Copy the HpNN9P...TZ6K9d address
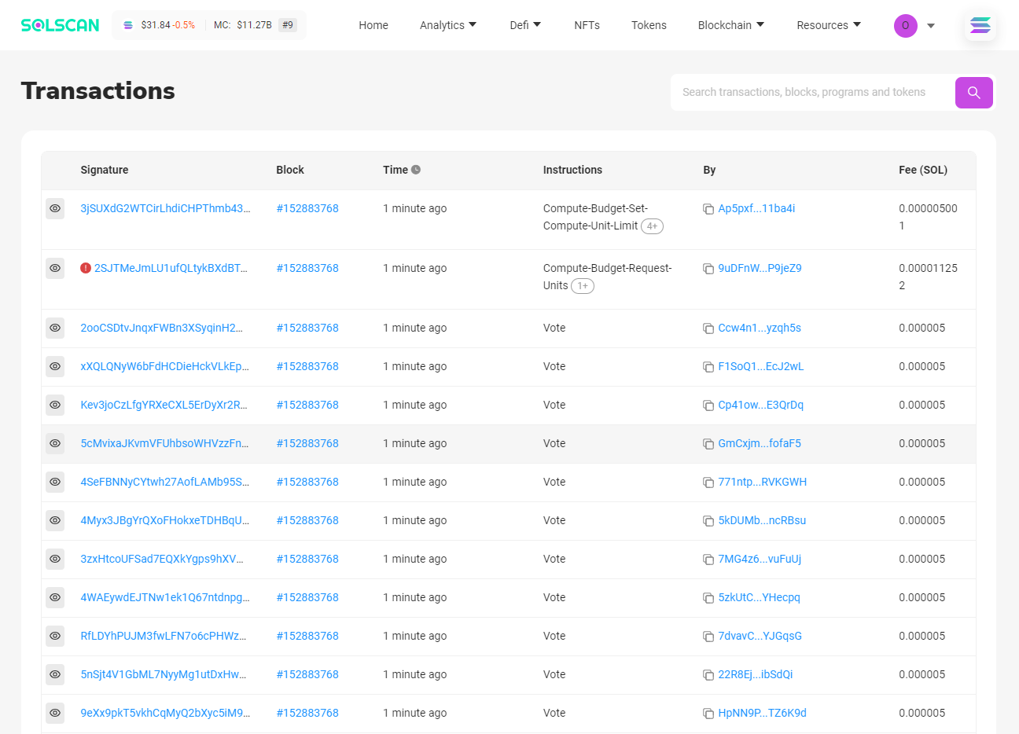The image size is (1019, 734). tap(708, 714)
